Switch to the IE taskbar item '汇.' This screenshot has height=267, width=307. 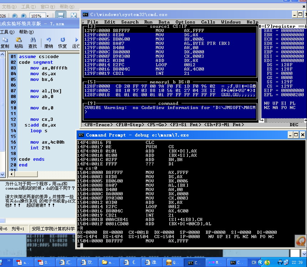coord(66,262)
